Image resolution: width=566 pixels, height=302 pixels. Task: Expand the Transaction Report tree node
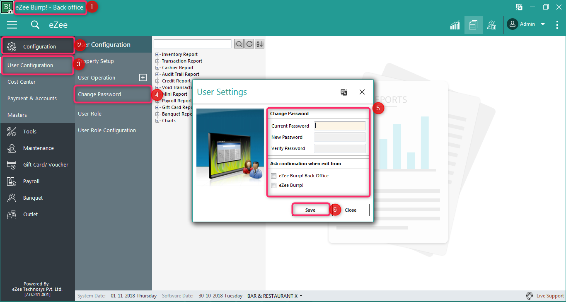157,61
